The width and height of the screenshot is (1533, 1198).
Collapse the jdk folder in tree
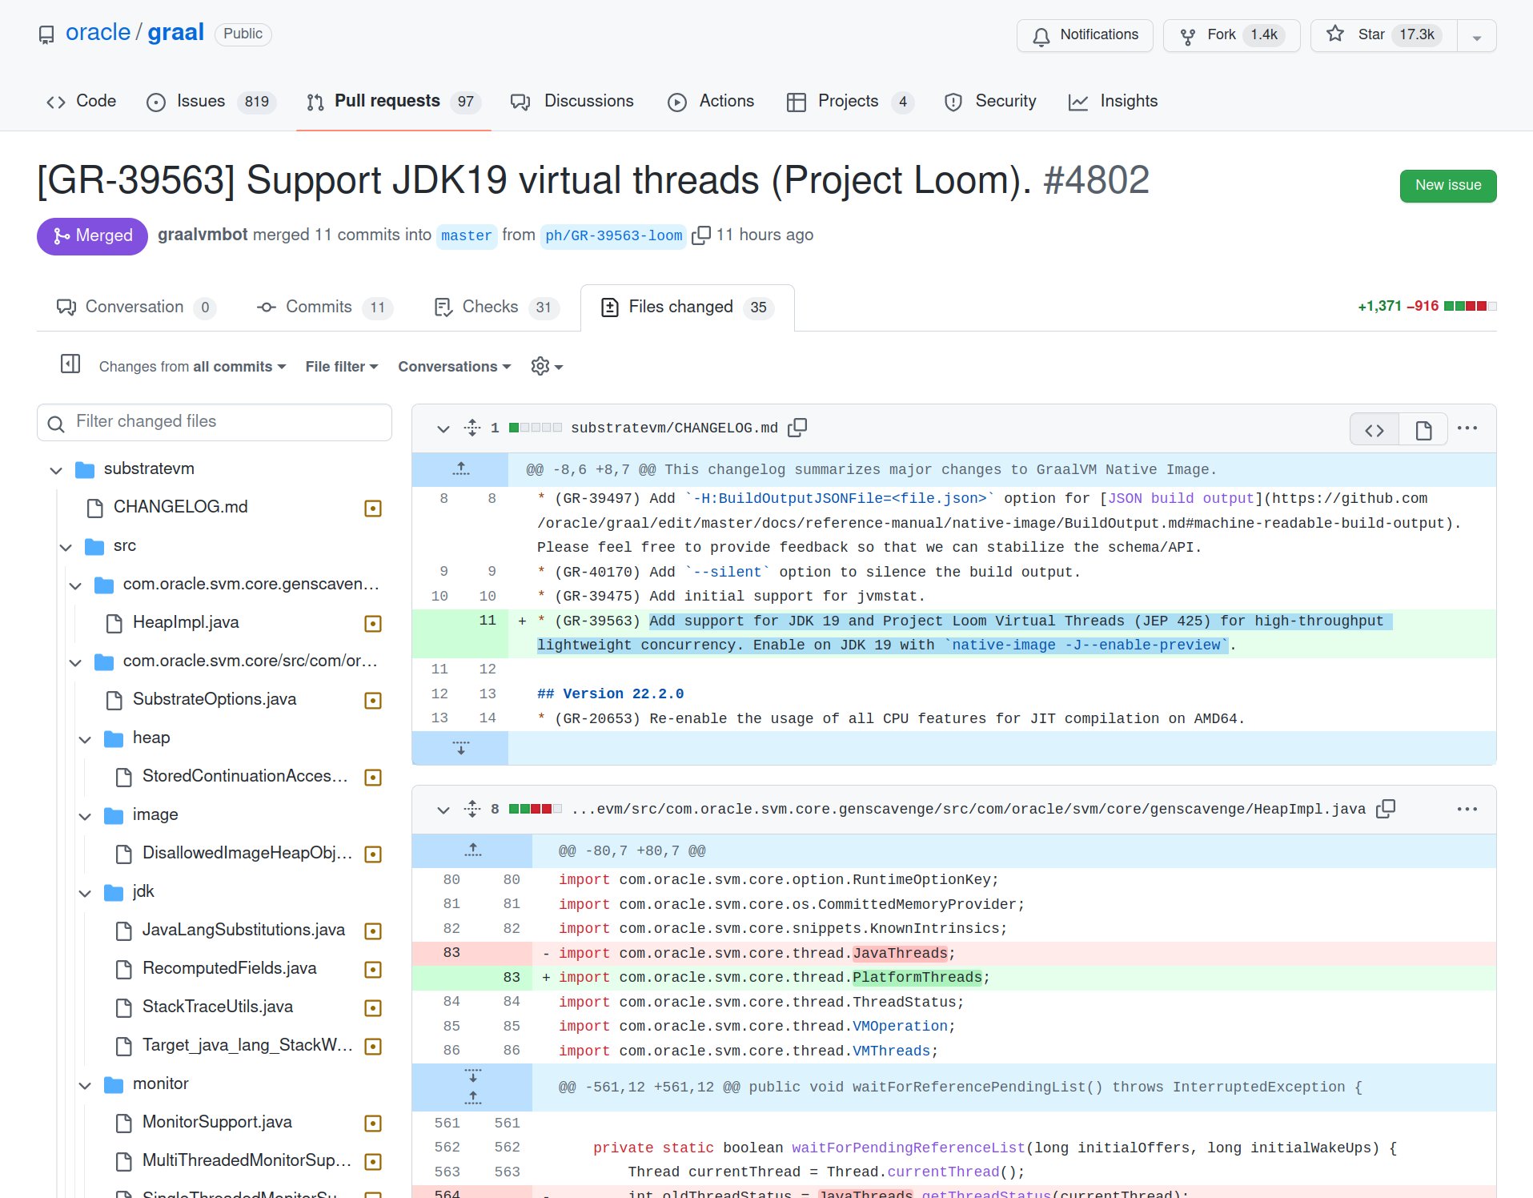point(85,893)
